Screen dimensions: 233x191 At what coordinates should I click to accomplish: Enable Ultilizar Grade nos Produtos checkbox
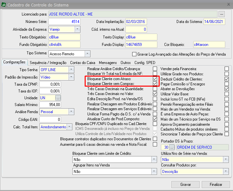(x=227, y=74)
